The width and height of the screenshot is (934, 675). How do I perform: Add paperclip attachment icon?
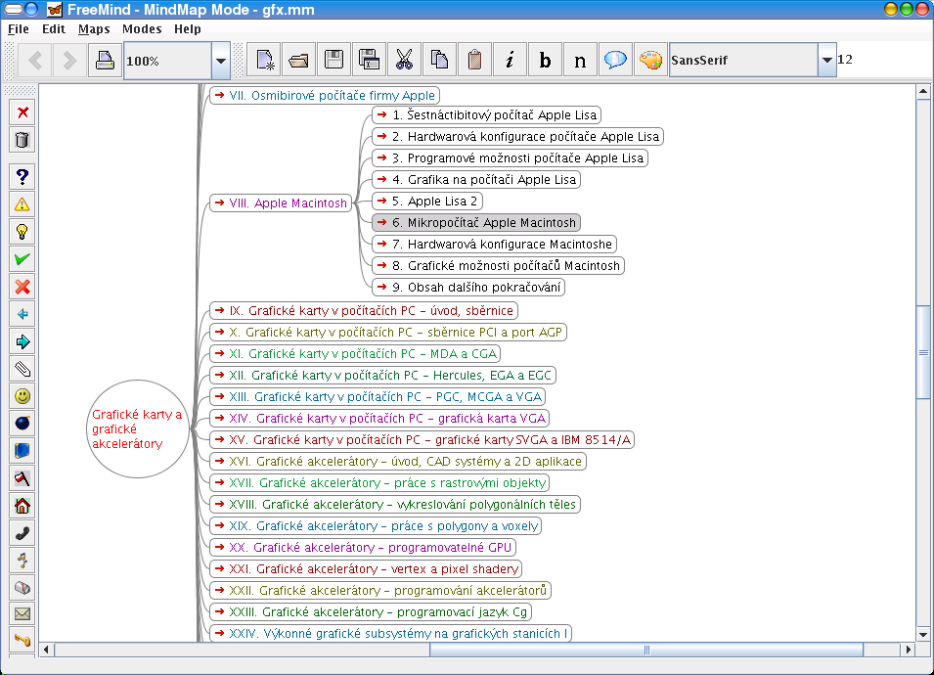pos(22,369)
